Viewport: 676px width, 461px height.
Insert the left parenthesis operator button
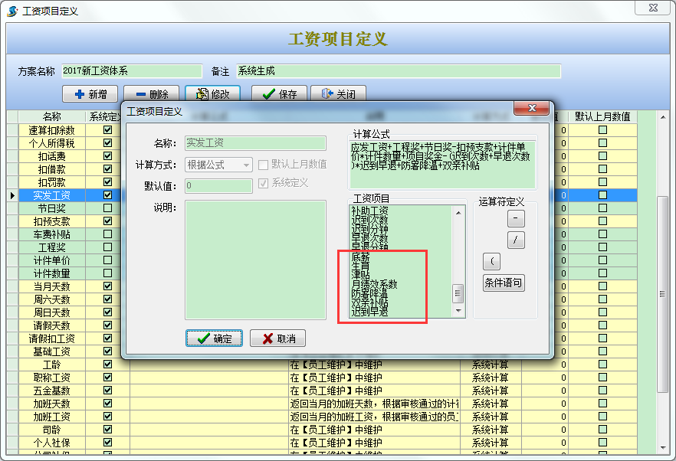(492, 261)
